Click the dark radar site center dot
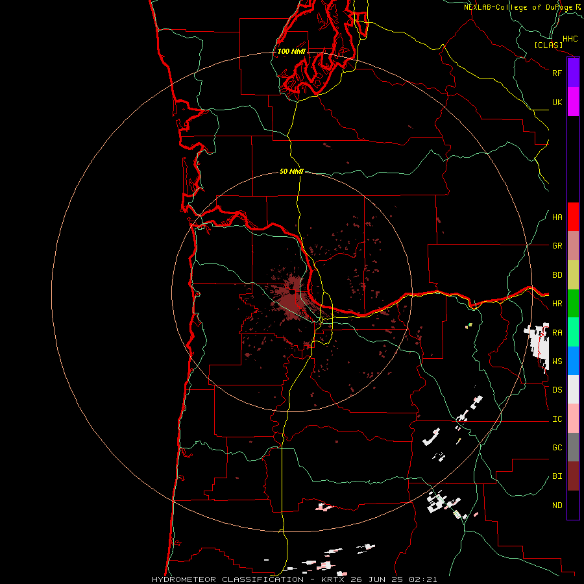Screen dimensions: 584x584 (292, 293)
